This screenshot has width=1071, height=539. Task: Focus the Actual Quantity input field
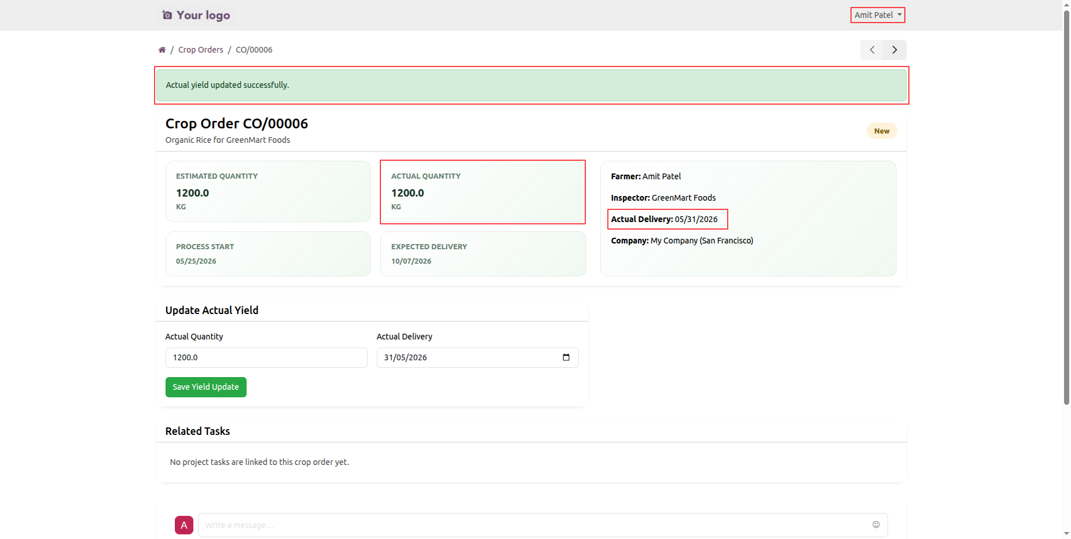coord(266,357)
